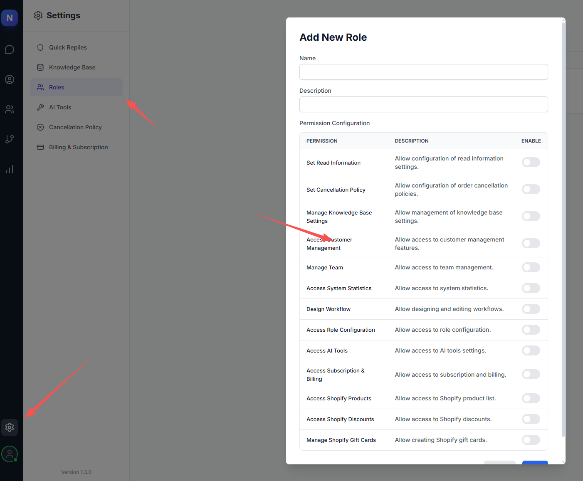Viewport: 583px width, 481px height.
Task: Select AI Tools in settings menu
Action: [x=60, y=107]
